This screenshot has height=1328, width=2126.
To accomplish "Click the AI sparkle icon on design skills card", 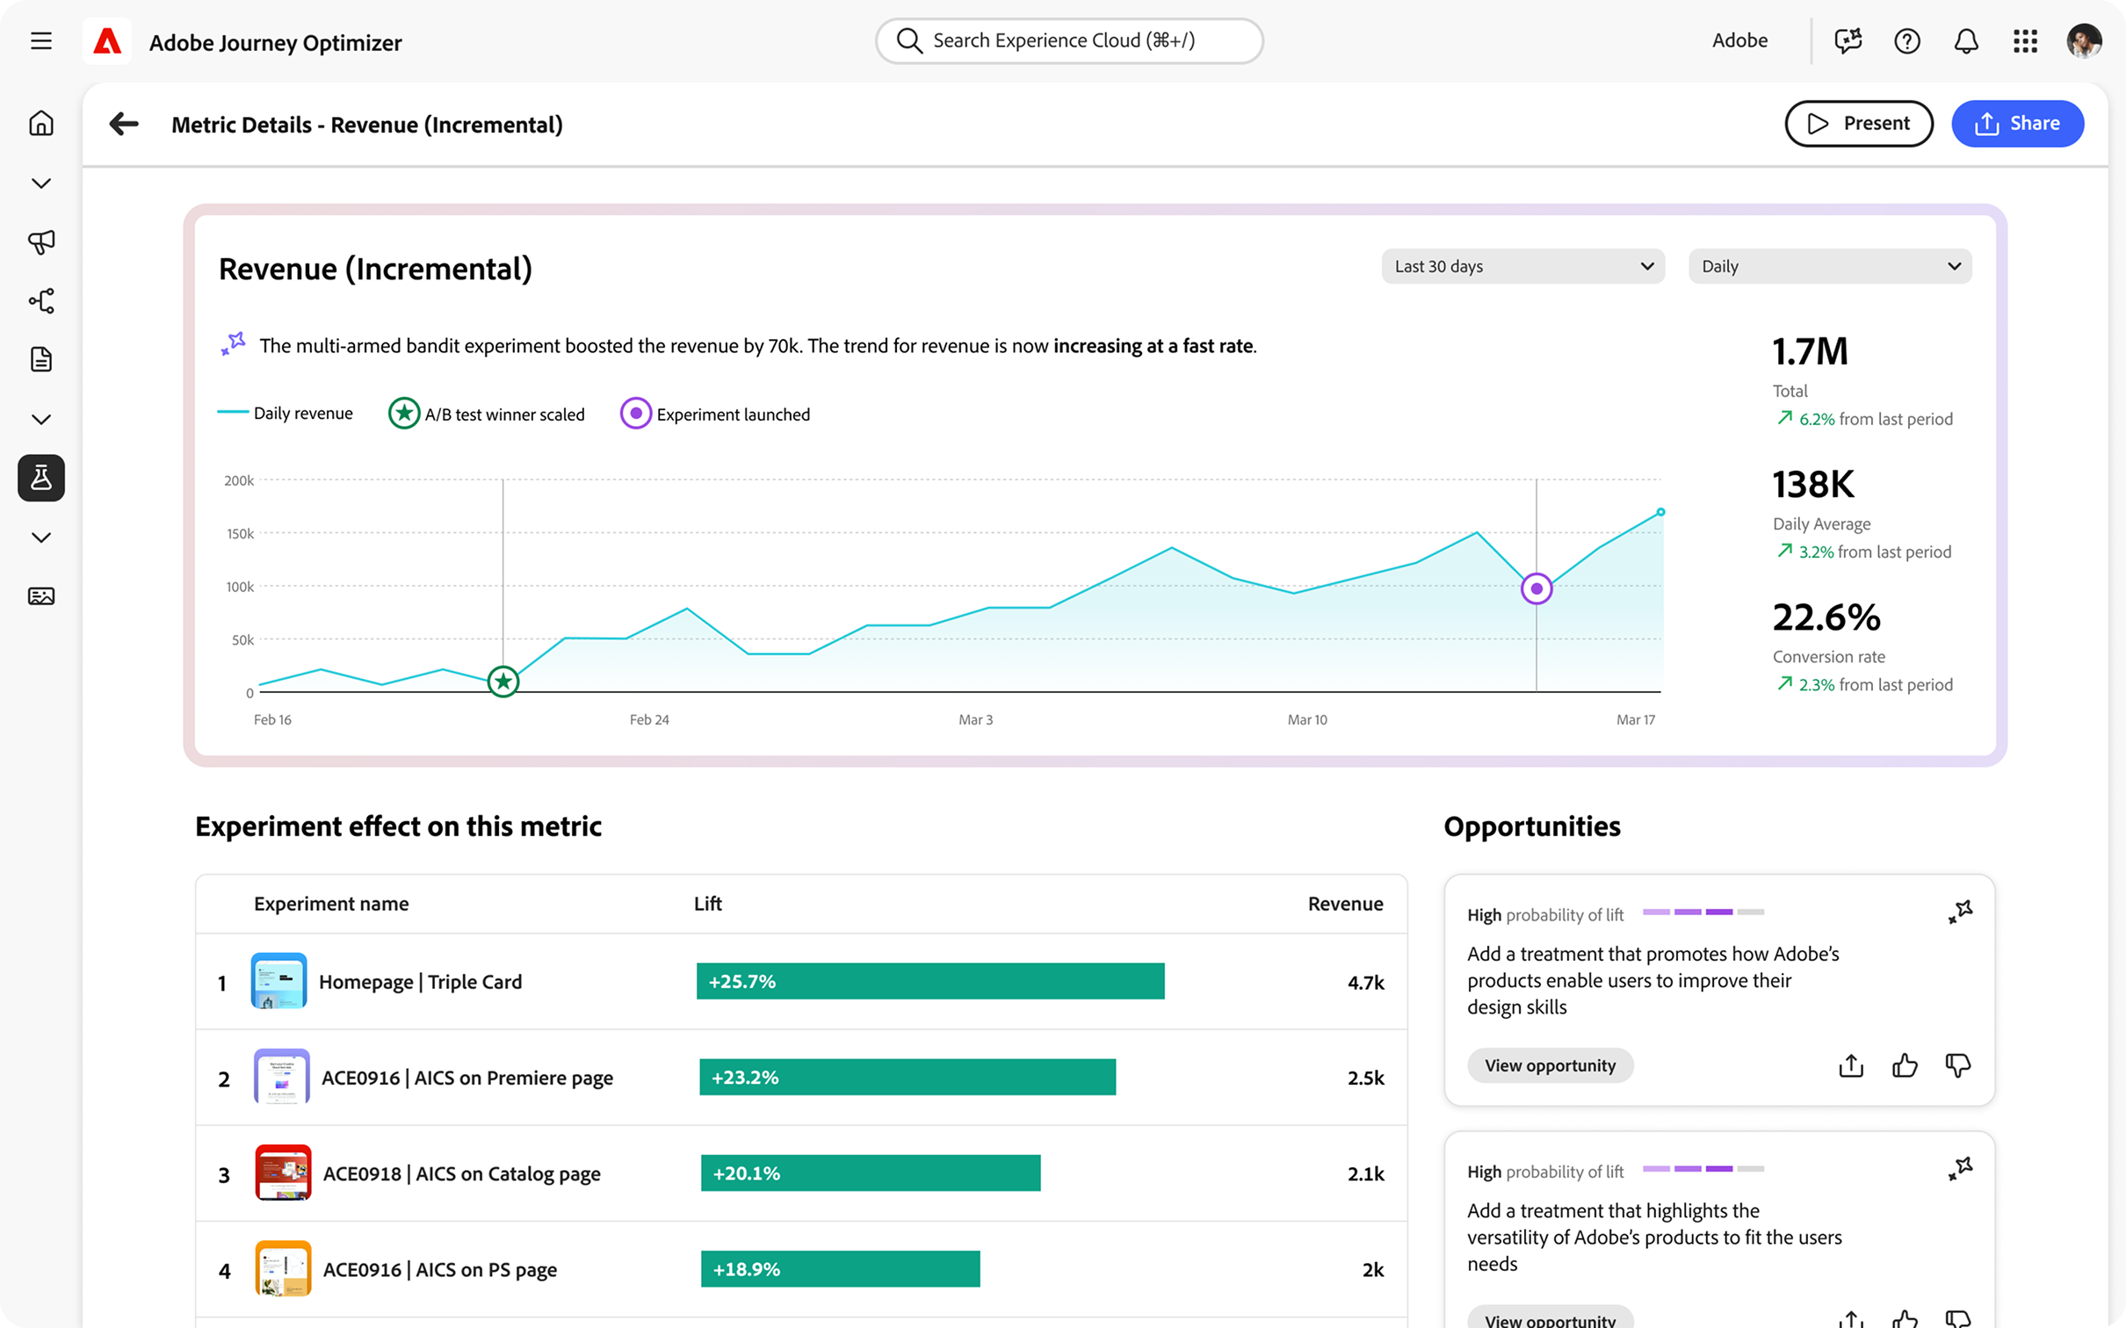I will [x=1960, y=912].
